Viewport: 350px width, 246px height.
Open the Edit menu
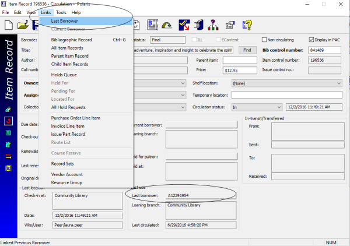click(x=17, y=12)
